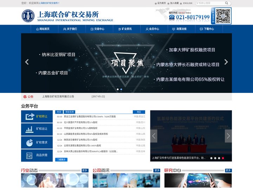Click the signing ceremony news photo
This screenshot has width=253, height=190.
191,136
